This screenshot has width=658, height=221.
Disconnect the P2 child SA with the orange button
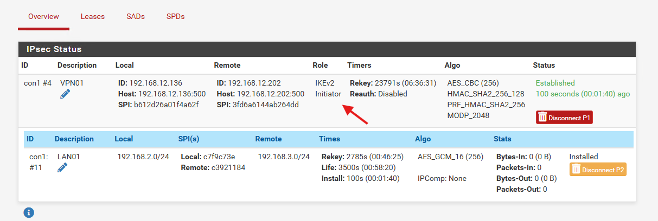598,170
